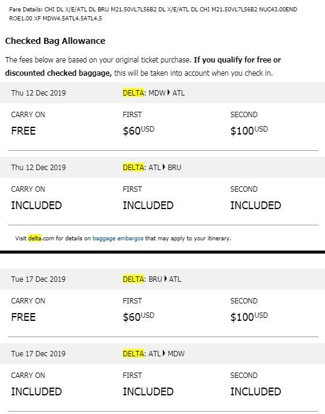Click the Fare Details text line
Viewport: 325px width, 414px height.
[x=153, y=14]
